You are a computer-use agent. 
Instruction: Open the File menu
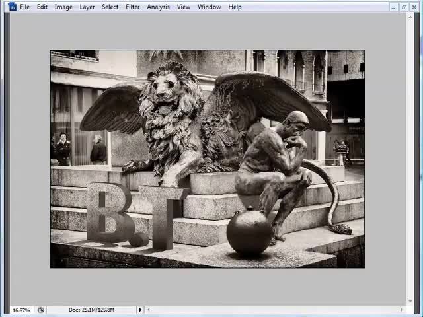[24, 7]
